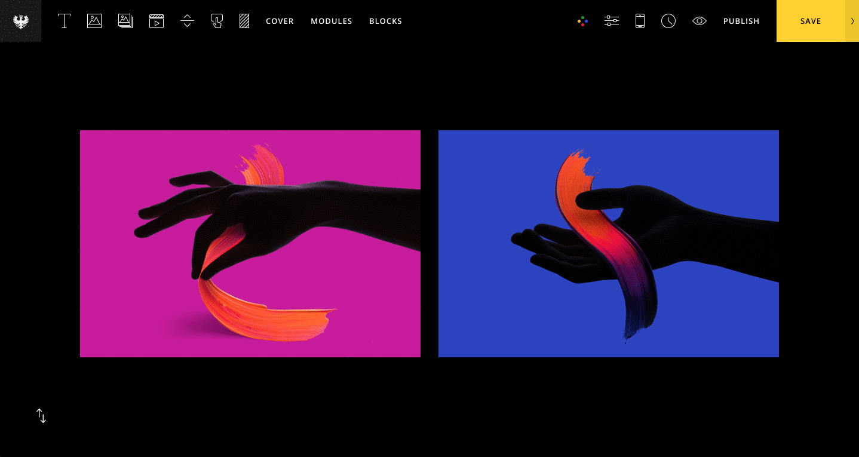859x457 pixels.
Task: Open project settings sliders
Action: (x=611, y=21)
